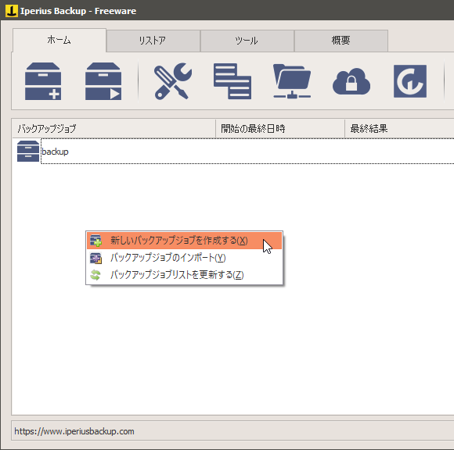This screenshot has width=454, height=450.
Task: Sort by バックアップジョブ column header
Action: click(113, 128)
